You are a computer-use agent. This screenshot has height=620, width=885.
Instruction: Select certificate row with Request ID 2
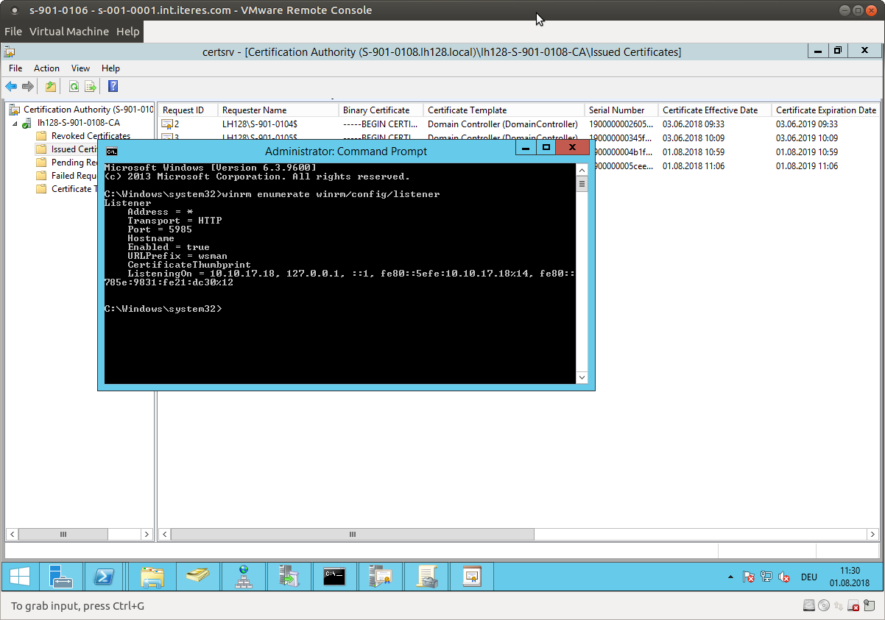pyautogui.click(x=519, y=124)
